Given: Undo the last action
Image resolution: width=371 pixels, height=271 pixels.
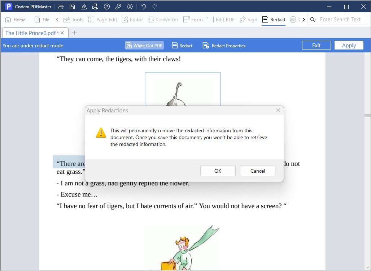Looking at the screenshot, I should 144,7.
